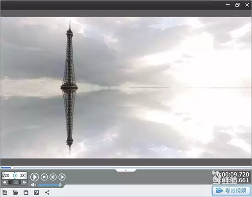
Task: Click the video preview of the tower
Action: 126,88
